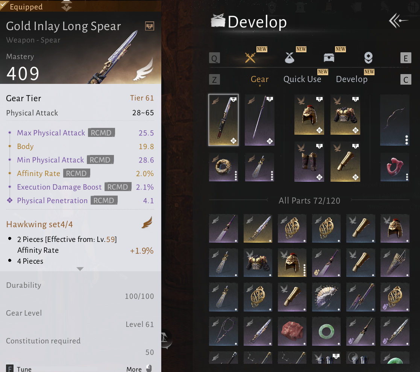420x372 pixels.
Task: Expand the Hawkwing set details arrow
Action: (80, 269)
